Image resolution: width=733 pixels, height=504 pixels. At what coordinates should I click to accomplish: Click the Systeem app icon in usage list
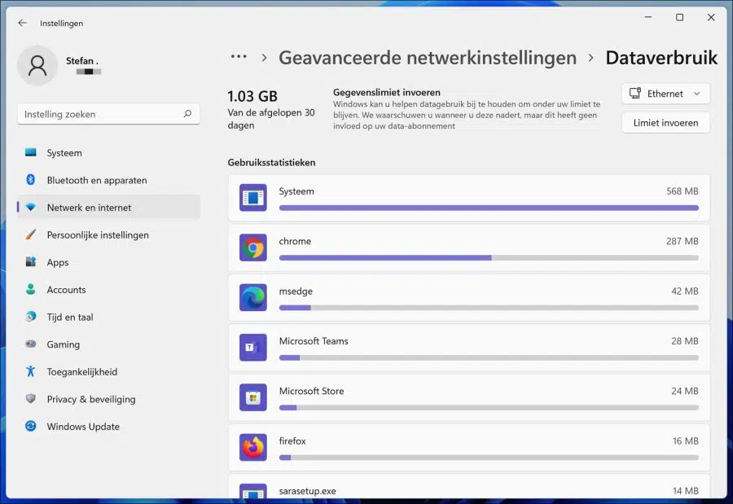(x=253, y=198)
